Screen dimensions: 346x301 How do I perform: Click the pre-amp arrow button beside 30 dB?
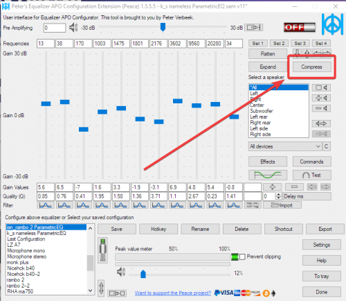(x=253, y=28)
